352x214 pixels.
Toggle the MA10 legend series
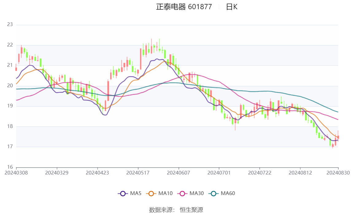[159, 193]
